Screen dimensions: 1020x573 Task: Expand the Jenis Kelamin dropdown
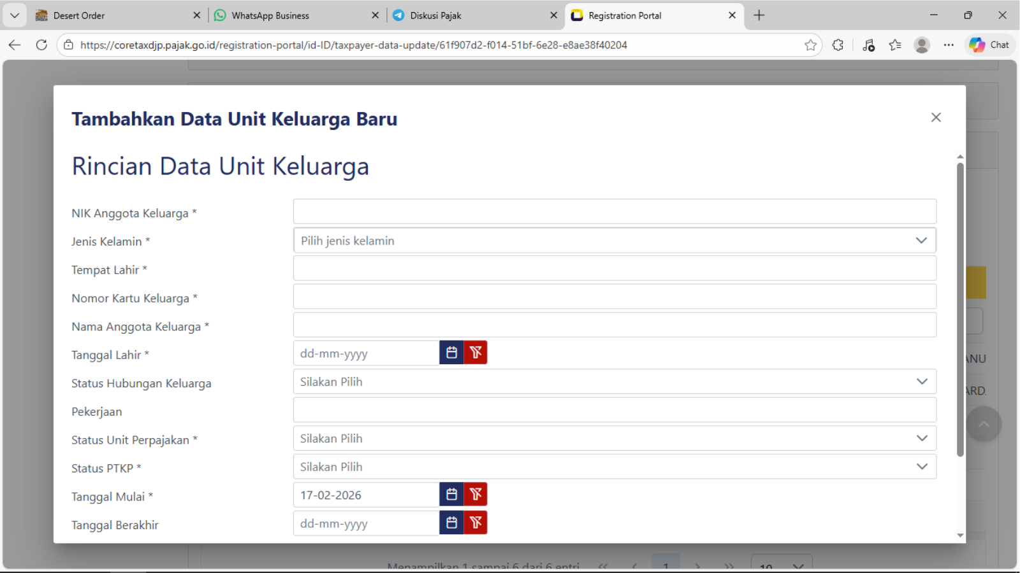coord(614,241)
